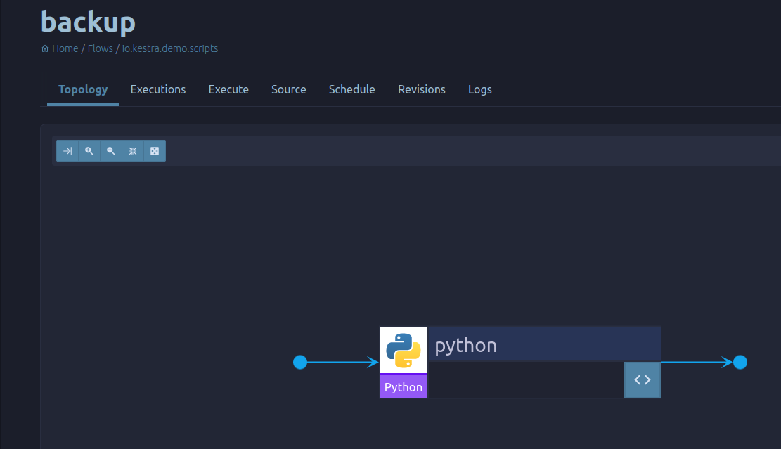Screen dimensions: 781x449
Task: Click the collapse arrows reset-zoom icon
Action: [133, 151]
